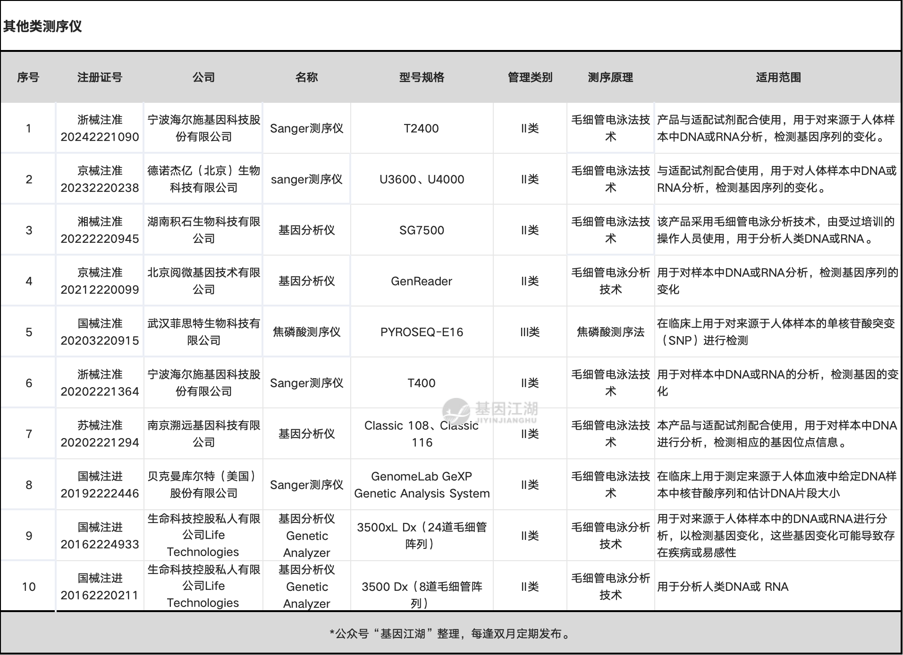Click the 测序原理 column header

tap(610, 77)
